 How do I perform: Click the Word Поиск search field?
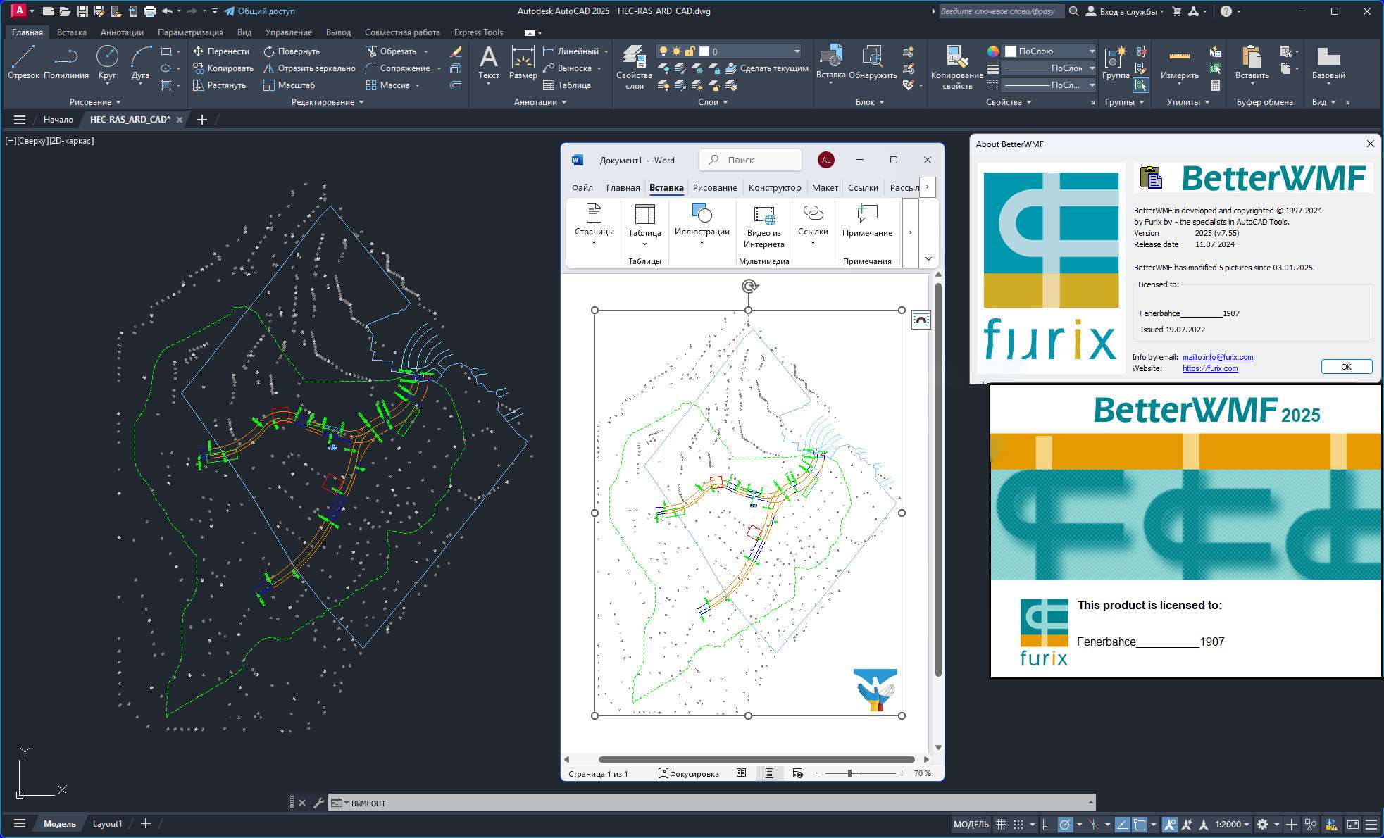751,160
